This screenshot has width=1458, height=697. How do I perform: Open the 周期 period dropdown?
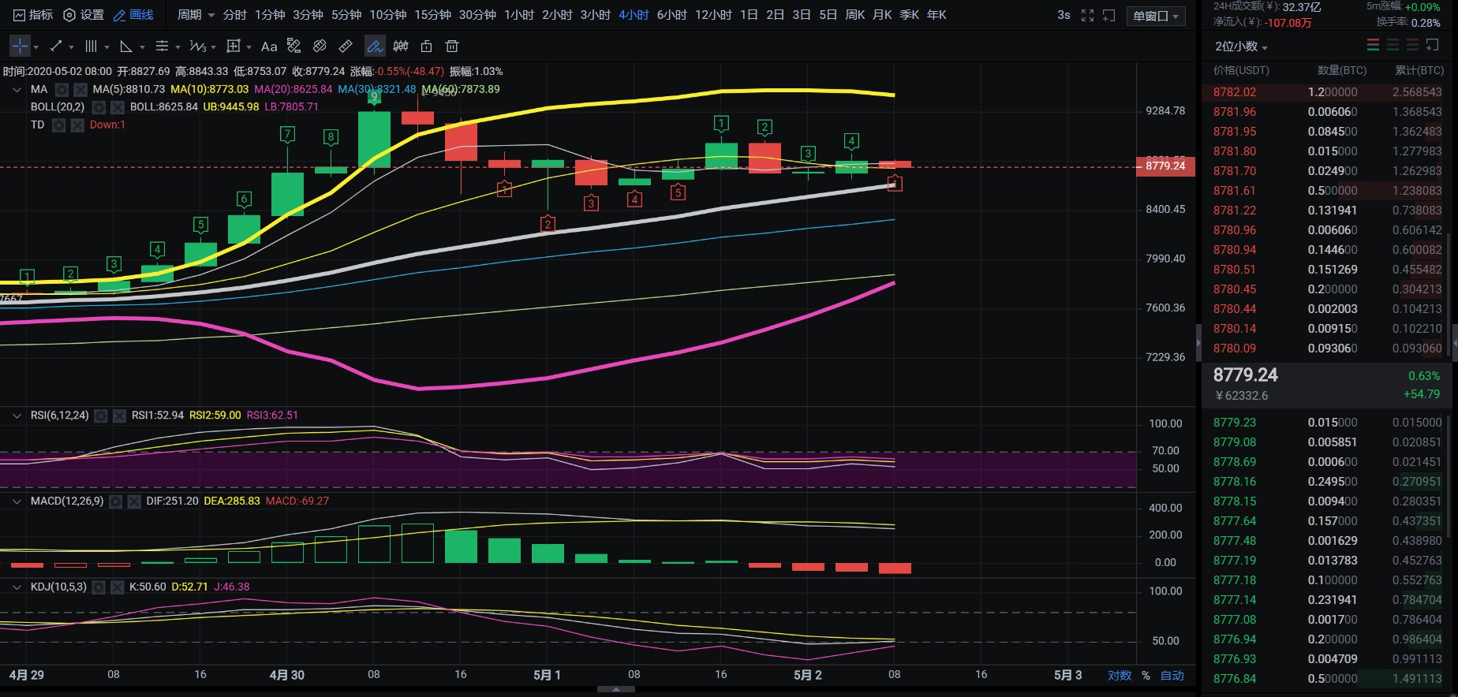coord(196,15)
